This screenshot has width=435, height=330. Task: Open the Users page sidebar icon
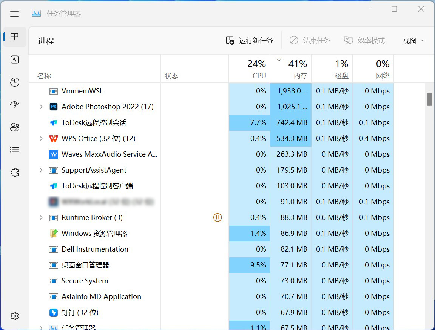point(15,127)
